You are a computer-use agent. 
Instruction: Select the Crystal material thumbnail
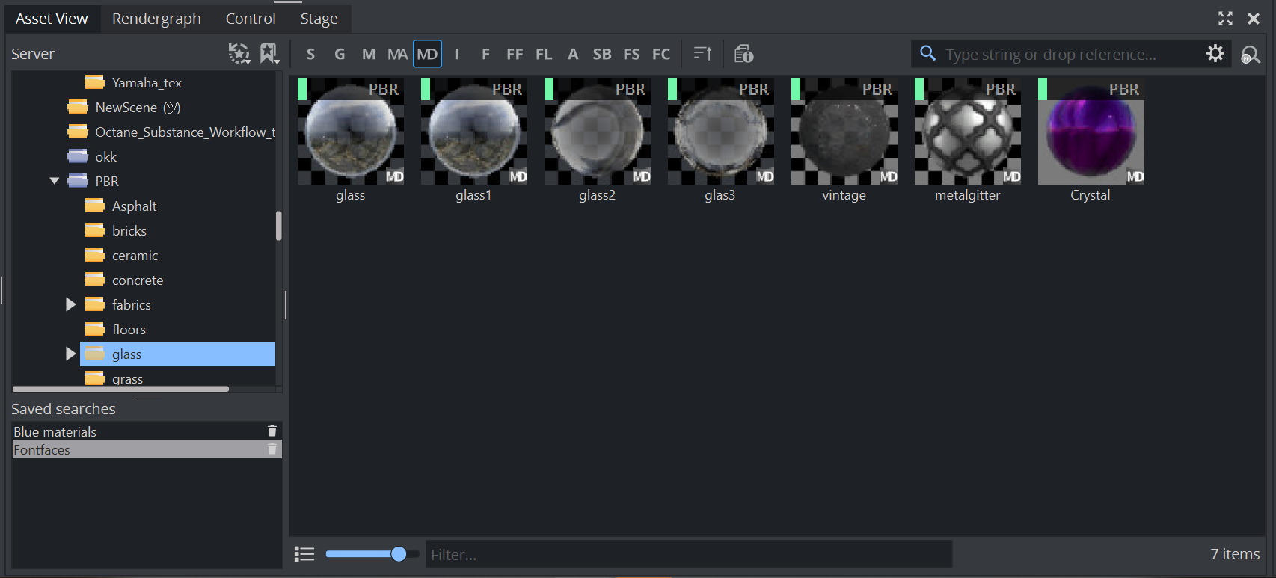1091,132
